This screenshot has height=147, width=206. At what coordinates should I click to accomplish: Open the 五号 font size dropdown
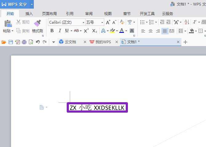pos(102,22)
